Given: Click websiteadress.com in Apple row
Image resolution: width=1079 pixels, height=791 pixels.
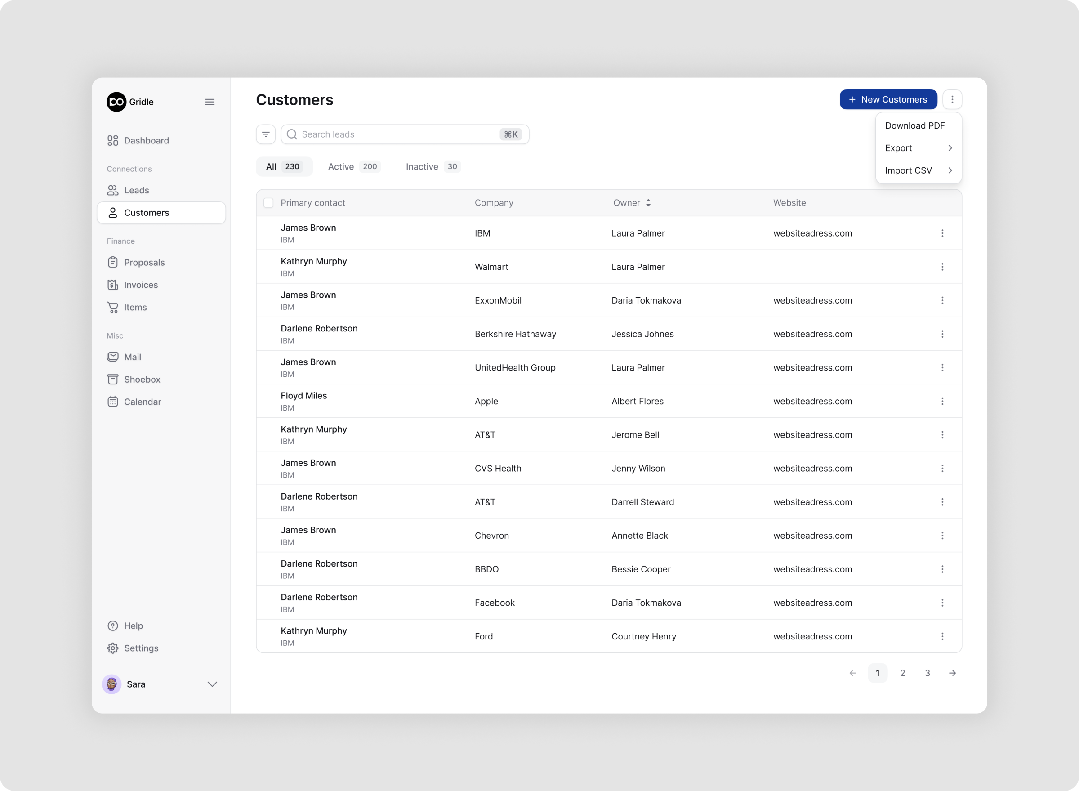Looking at the screenshot, I should pyautogui.click(x=812, y=401).
